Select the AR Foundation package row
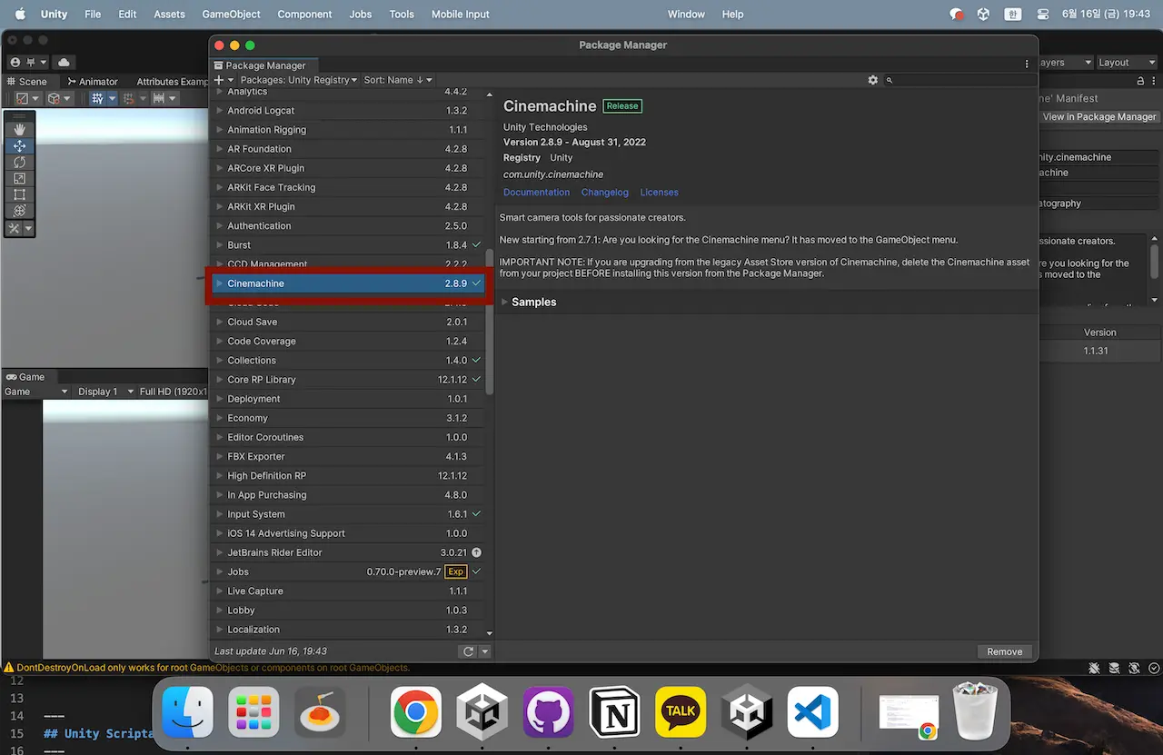The height and width of the screenshot is (755, 1163). pyautogui.click(x=347, y=149)
